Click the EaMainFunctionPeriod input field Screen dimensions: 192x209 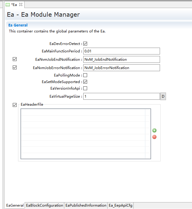(x=121, y=51)
